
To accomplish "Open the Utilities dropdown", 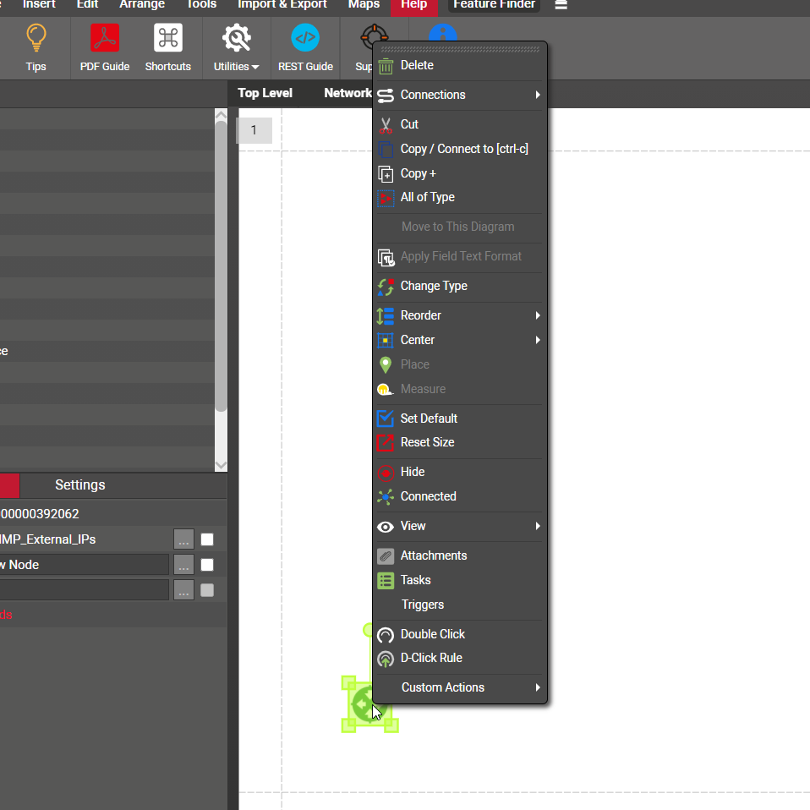I will pyautogui.click(x=236, y=49).
